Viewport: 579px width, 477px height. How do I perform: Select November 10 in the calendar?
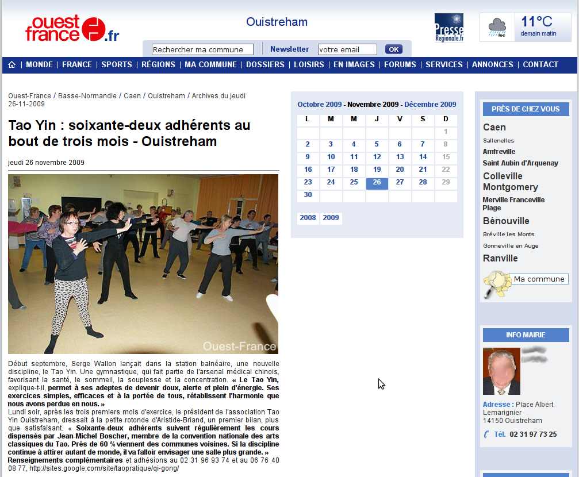tap(331, 157)
